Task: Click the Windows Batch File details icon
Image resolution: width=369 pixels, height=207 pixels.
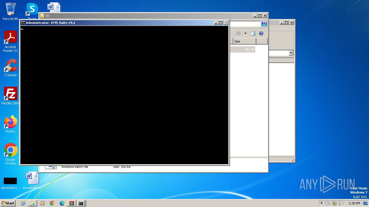Action: click(51, 167)
